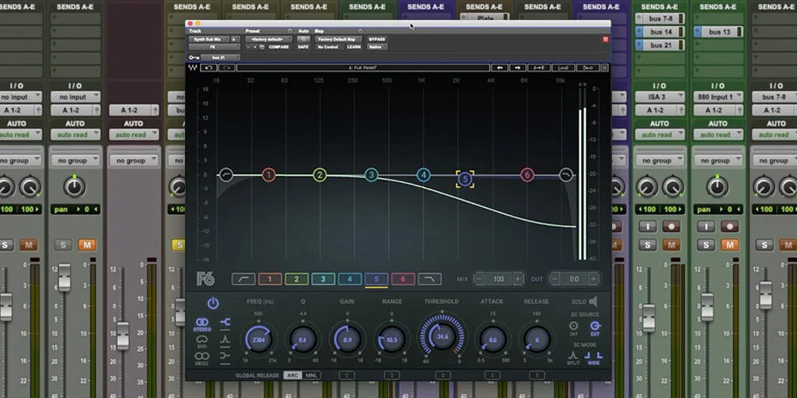This screenshot has width=797, height=398.
Task: Choose the bell filter shape icon
Action: click(x=226, y=340)
